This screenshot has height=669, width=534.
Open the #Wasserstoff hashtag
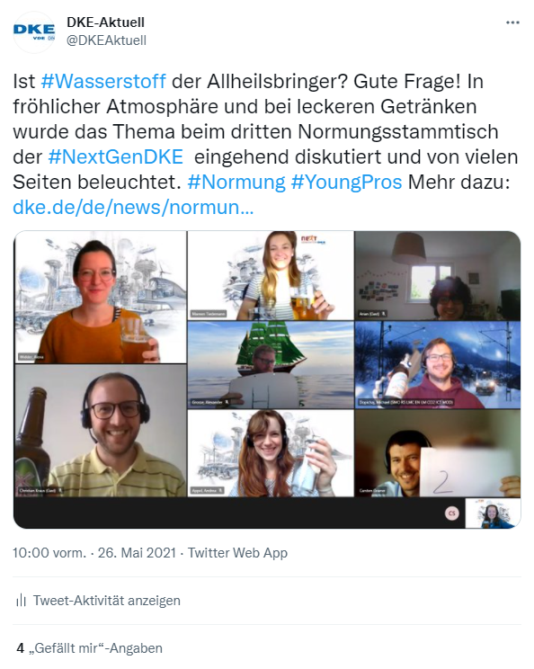tap(103, 81)
